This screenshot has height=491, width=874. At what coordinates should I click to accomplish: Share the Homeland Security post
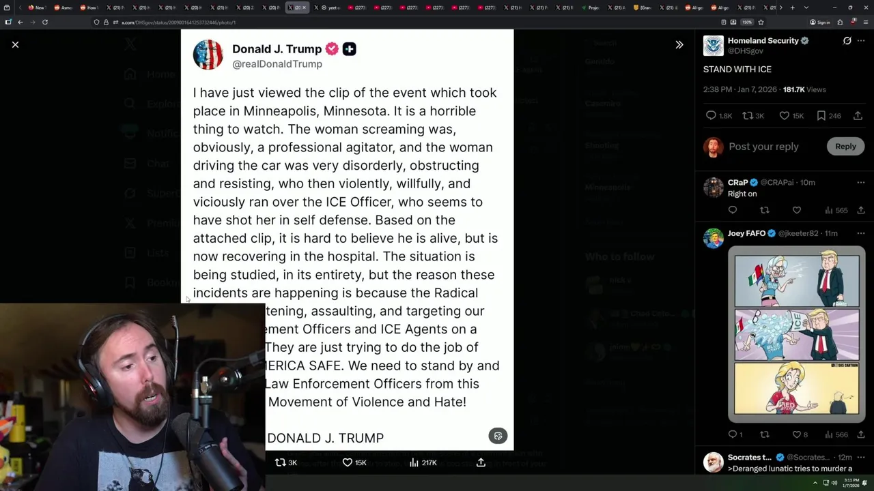click(858, 116)
